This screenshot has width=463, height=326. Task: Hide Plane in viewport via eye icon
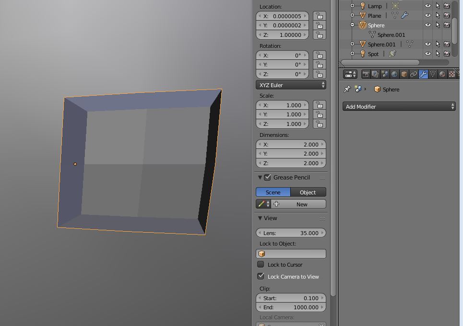tap(427, 15)
